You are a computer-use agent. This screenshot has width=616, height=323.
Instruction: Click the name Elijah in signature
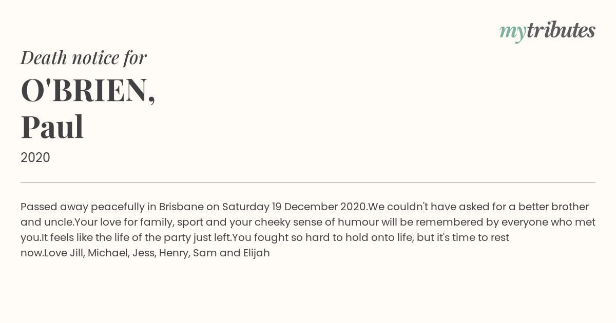point(256,253)
